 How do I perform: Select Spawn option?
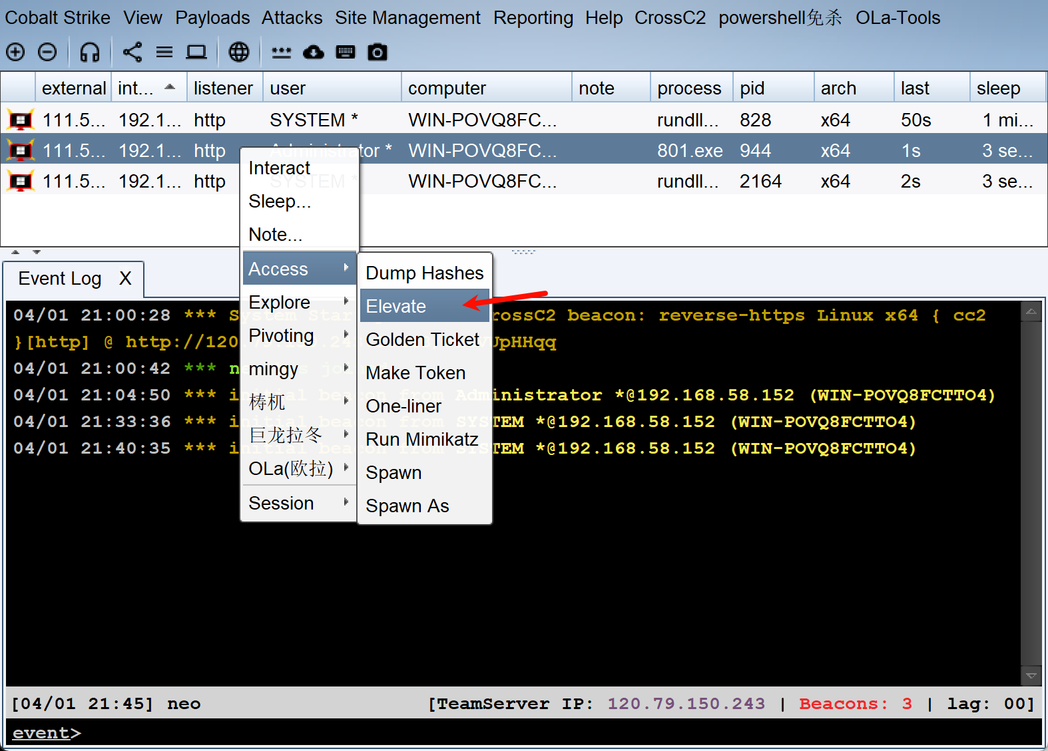pos(425,472)
